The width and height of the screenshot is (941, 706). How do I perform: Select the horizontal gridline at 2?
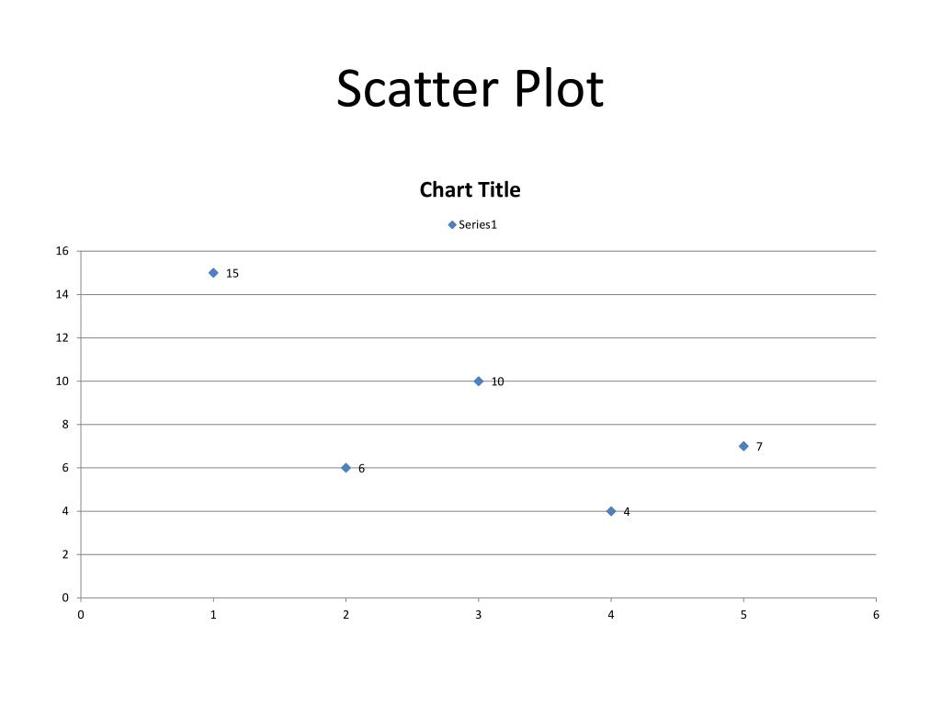pyautogui.click(x=478, y=554)
